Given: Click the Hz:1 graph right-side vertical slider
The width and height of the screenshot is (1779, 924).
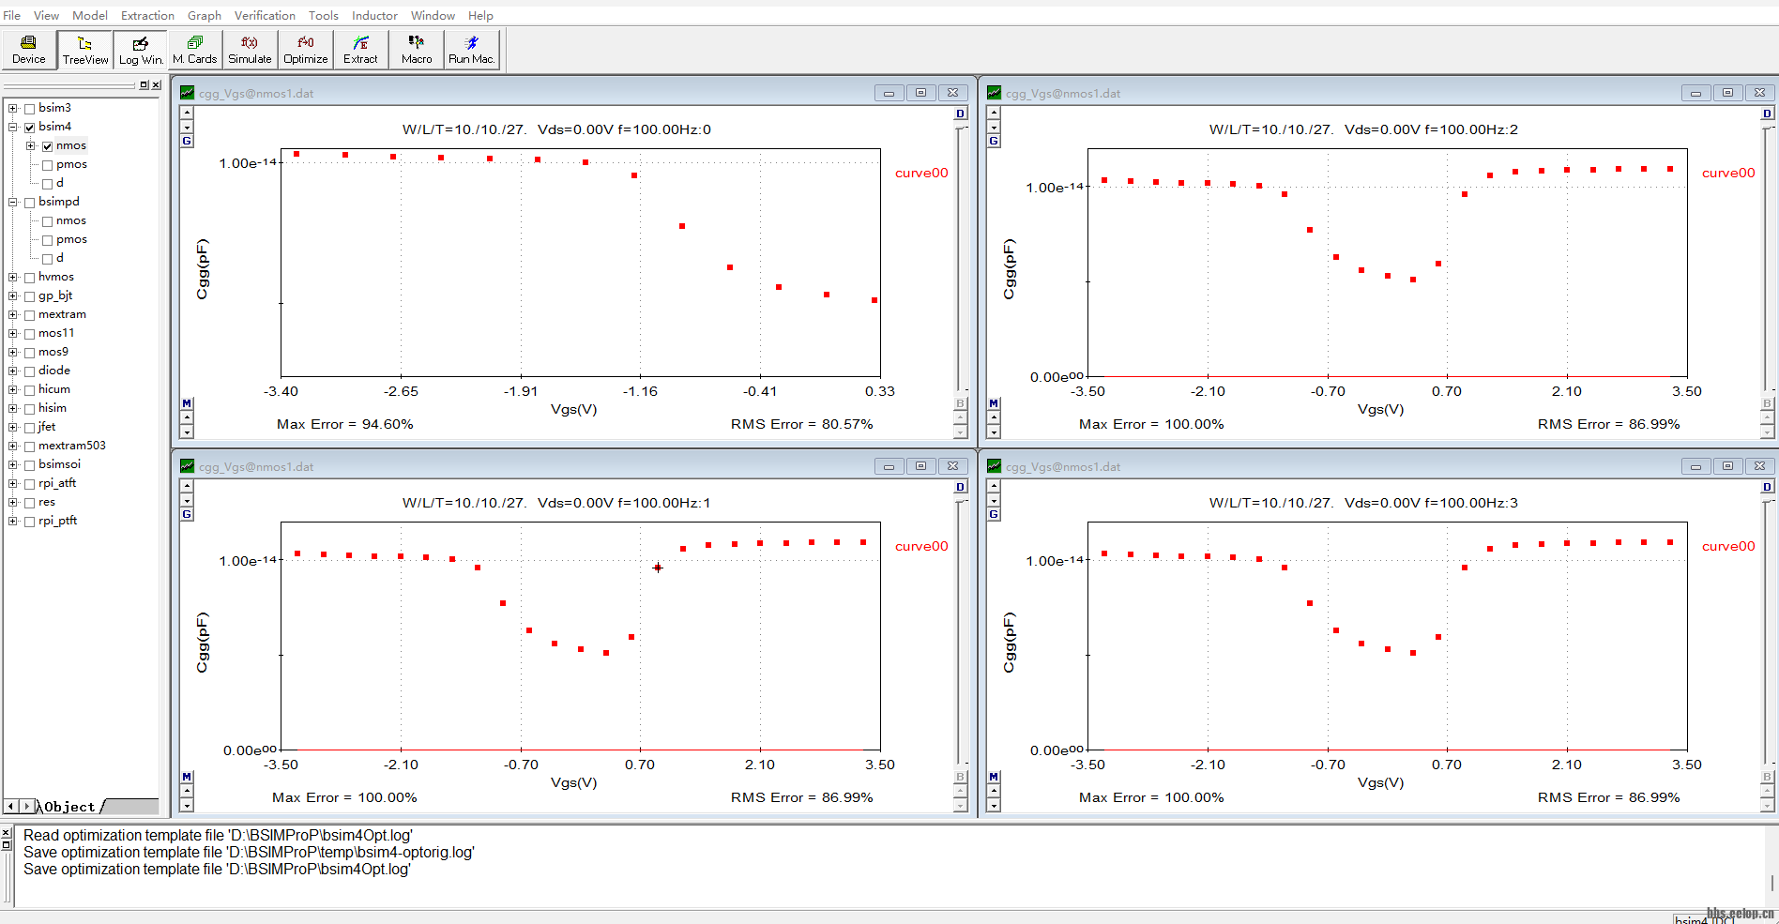Looking at the screenshot, I should pyautogui.click(x=960, y=631).
